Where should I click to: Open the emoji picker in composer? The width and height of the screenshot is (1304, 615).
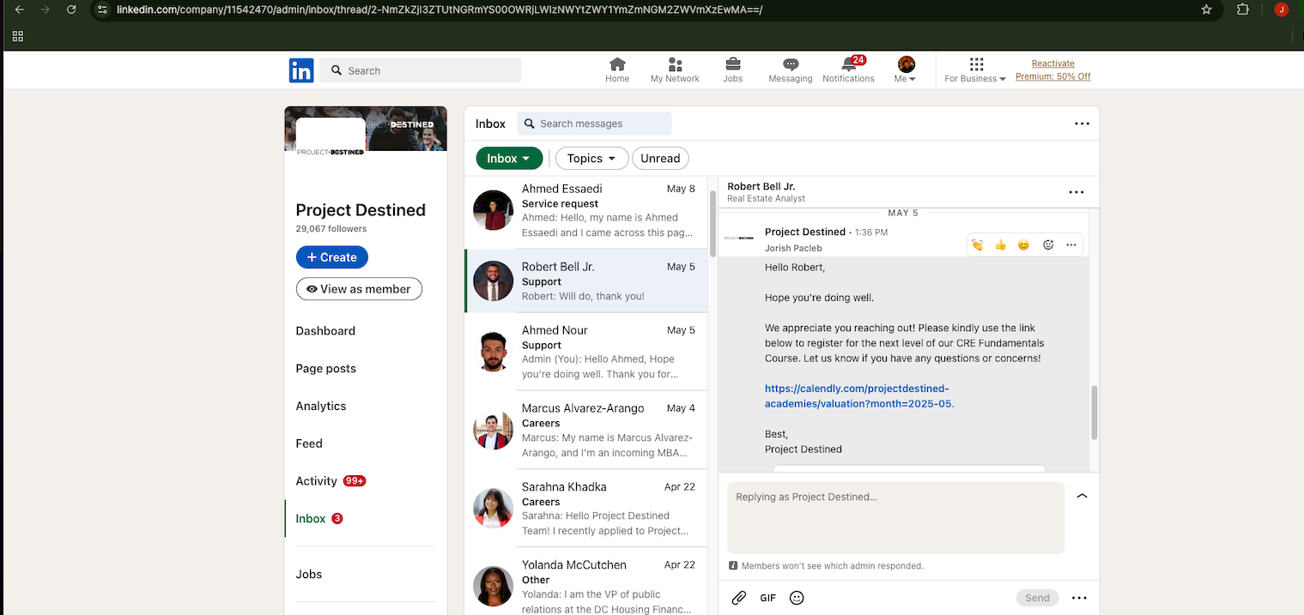pyautogui.click(x=797, y=598)
